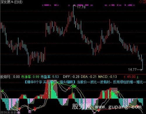The width and height of the screenshot is (146, 114).
Task: Click the 17.78 high price label
Action: [81, 7]
